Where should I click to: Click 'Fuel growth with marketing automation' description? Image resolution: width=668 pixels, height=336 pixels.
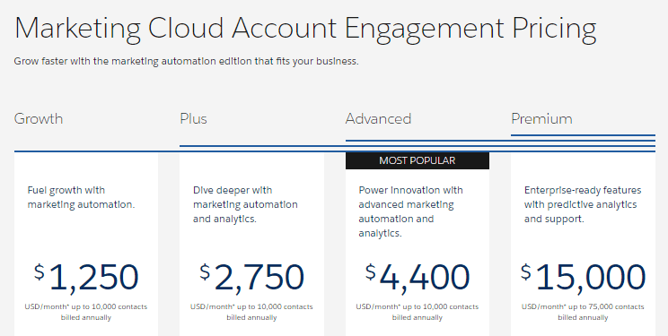tap(81, 197)
